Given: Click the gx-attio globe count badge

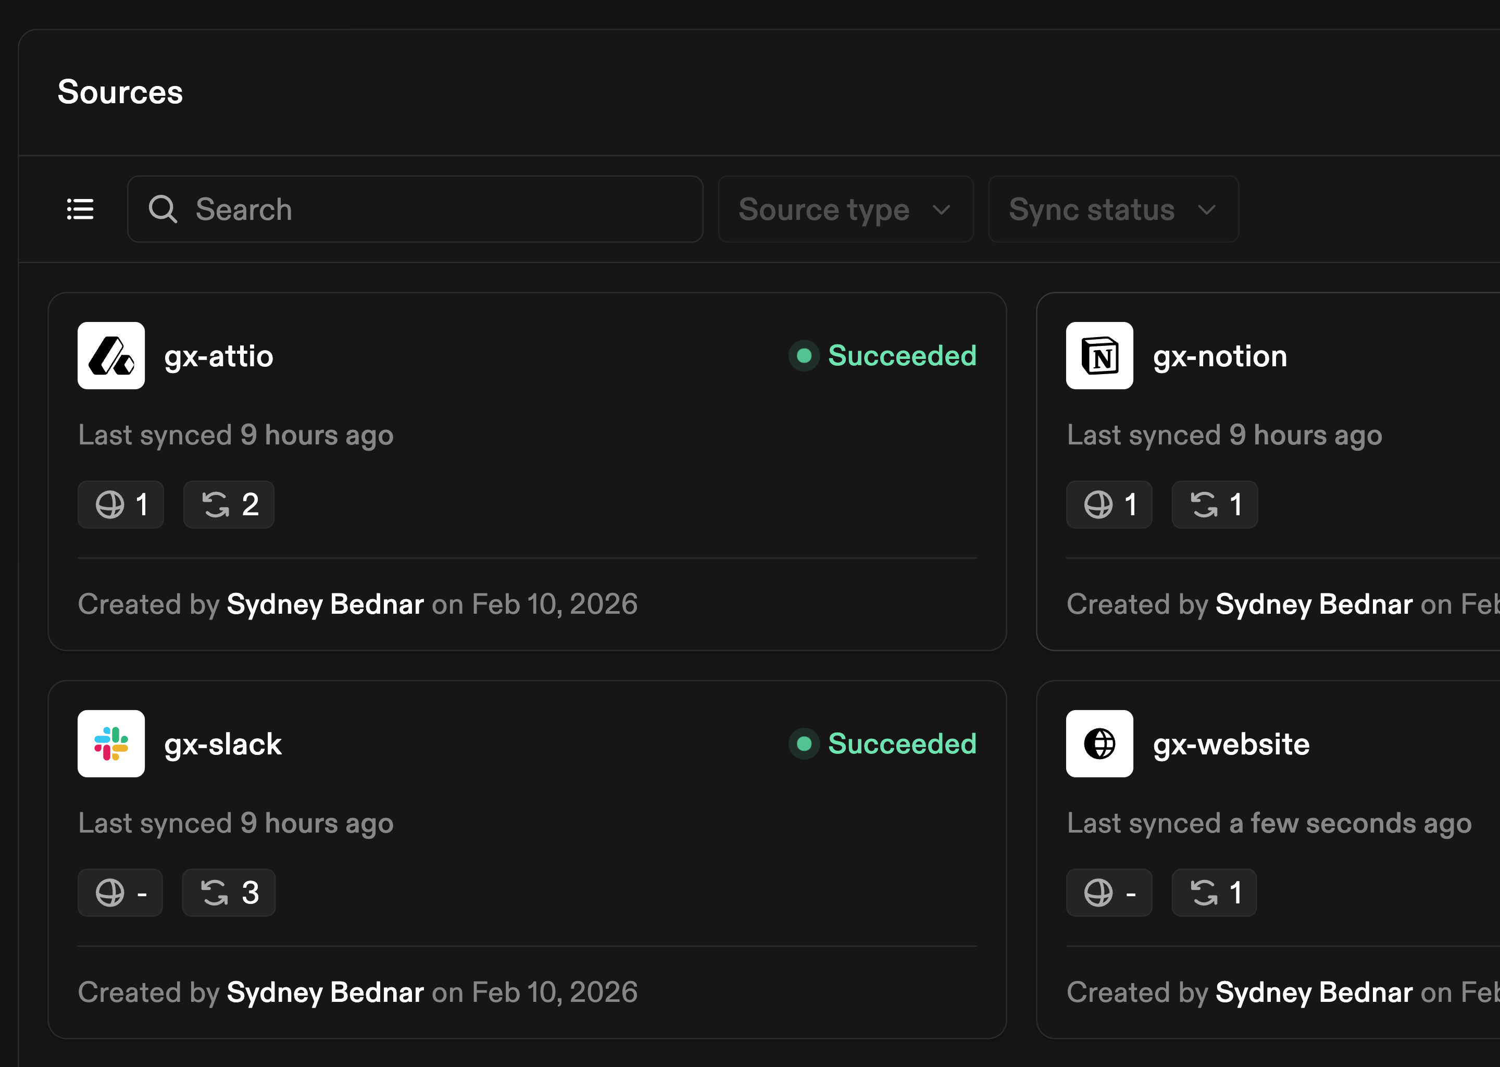Looking at the screenshot, I should click(121, 505).
